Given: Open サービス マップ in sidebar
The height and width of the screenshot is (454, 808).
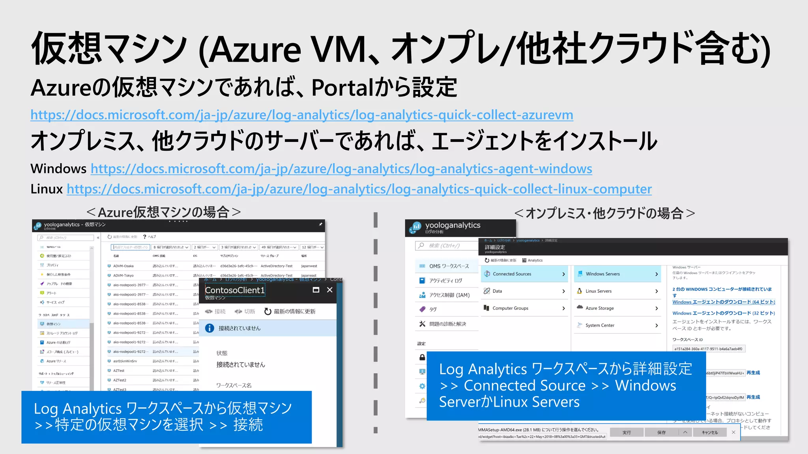Looking at the screenshot, I should (x=63, y=302).
